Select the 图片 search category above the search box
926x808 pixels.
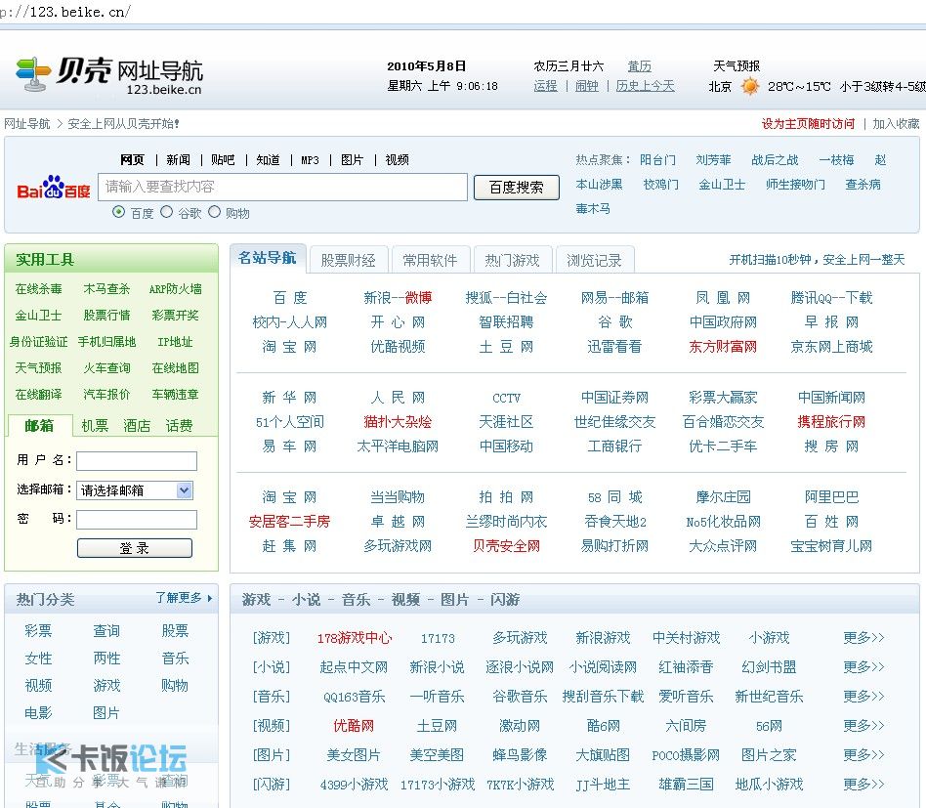click(352, 160)
